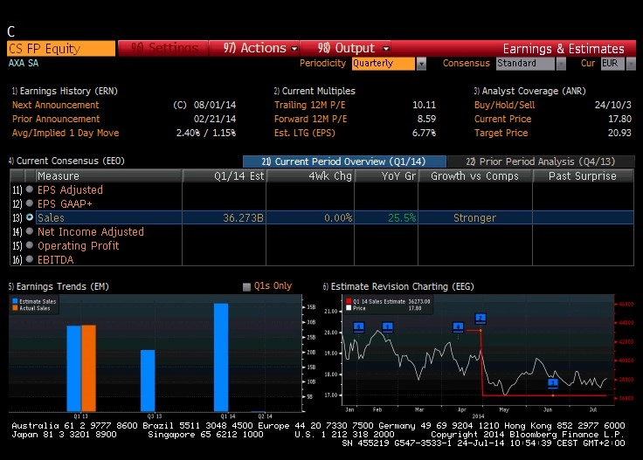The image size is (643, 460).
Task: Click the tall blue estimate bar above Q1 14
Action: [x=221, y=357]
